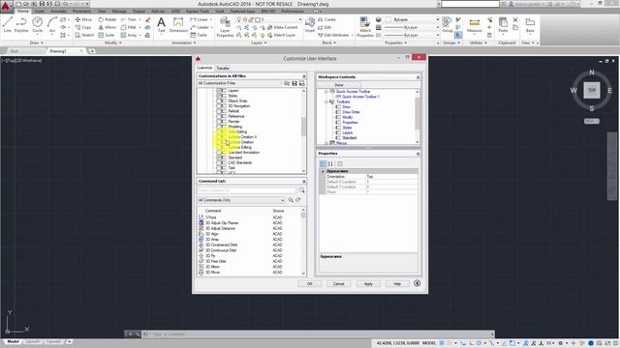Open Layer Properties manager
The height and width of the screenshot is (348, 620).
tap(225, 27)
